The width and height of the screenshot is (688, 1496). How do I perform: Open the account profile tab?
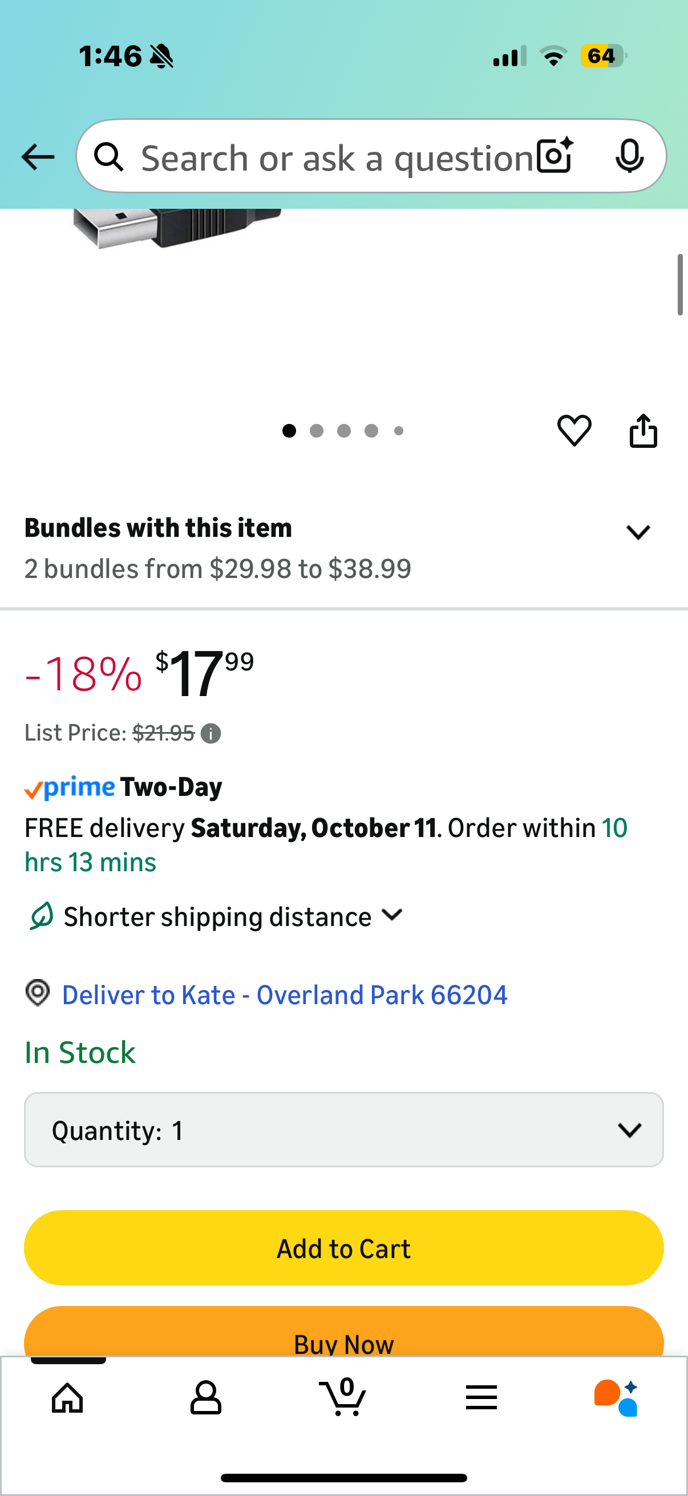coord(205,1398)
